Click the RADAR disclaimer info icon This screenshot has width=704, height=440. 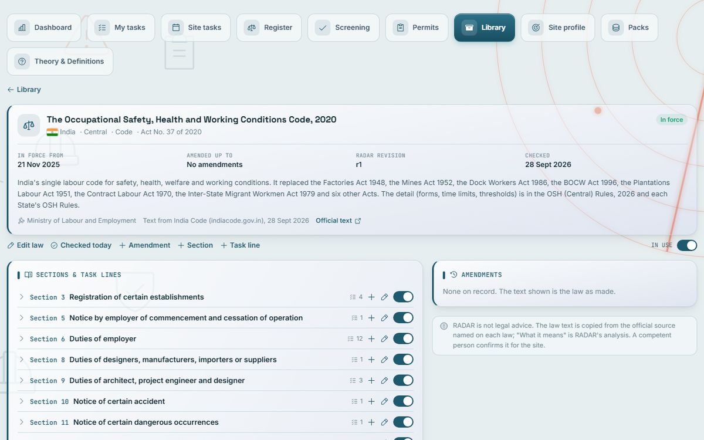[445, 326]
